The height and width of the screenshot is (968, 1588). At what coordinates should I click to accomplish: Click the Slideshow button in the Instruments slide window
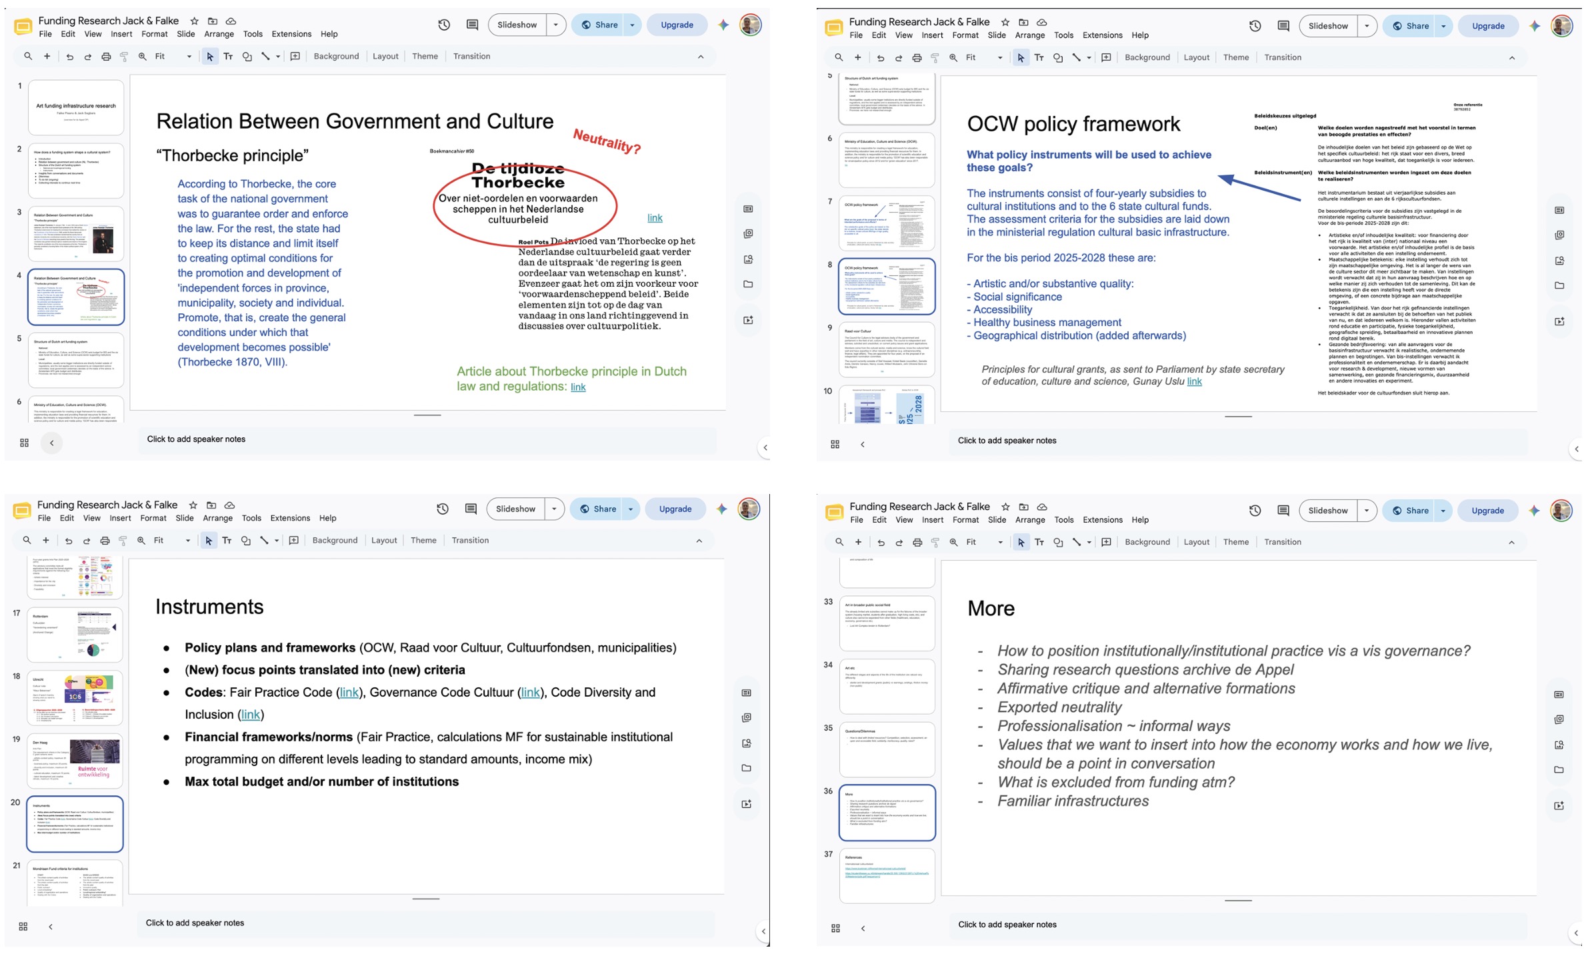click(x=515, y=509)
